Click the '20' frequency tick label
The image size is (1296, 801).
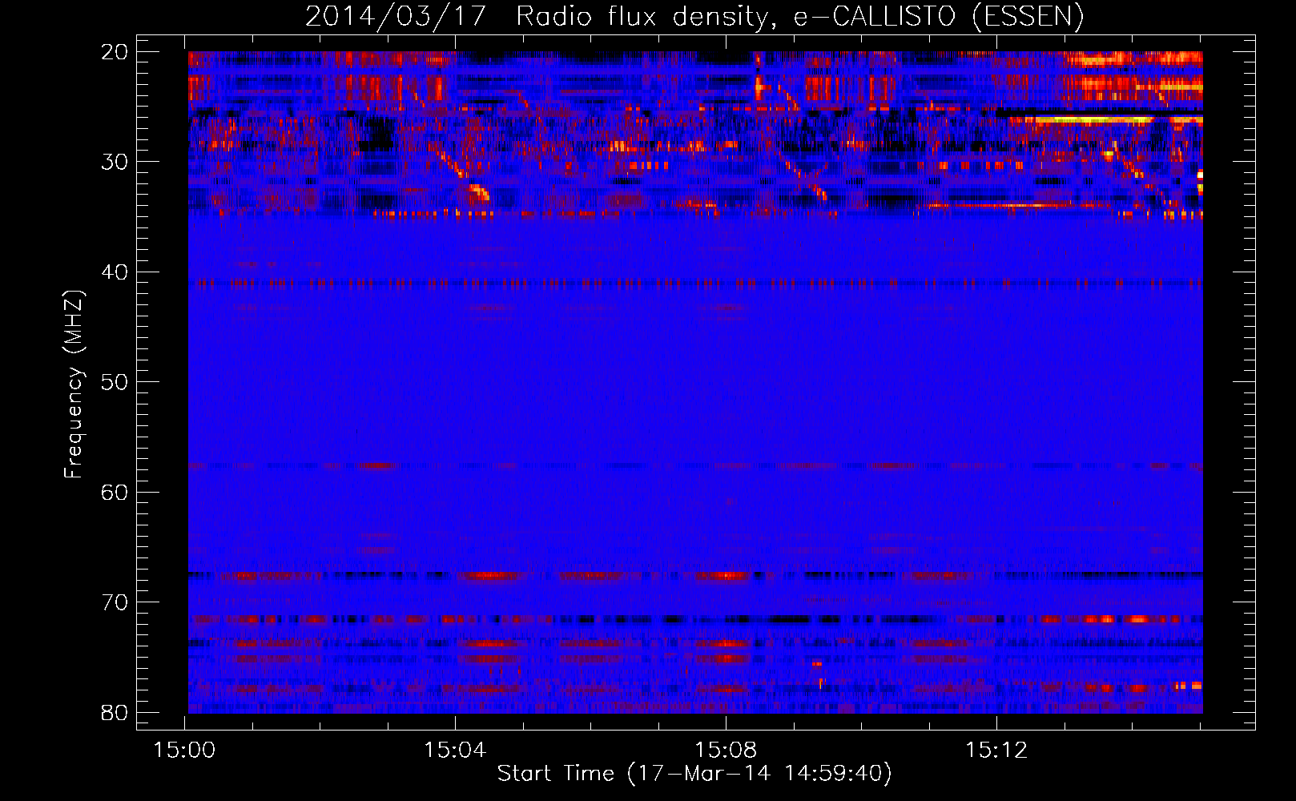coord(115,52)
